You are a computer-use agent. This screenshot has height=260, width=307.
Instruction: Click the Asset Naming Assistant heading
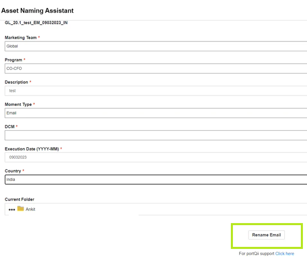37,11
